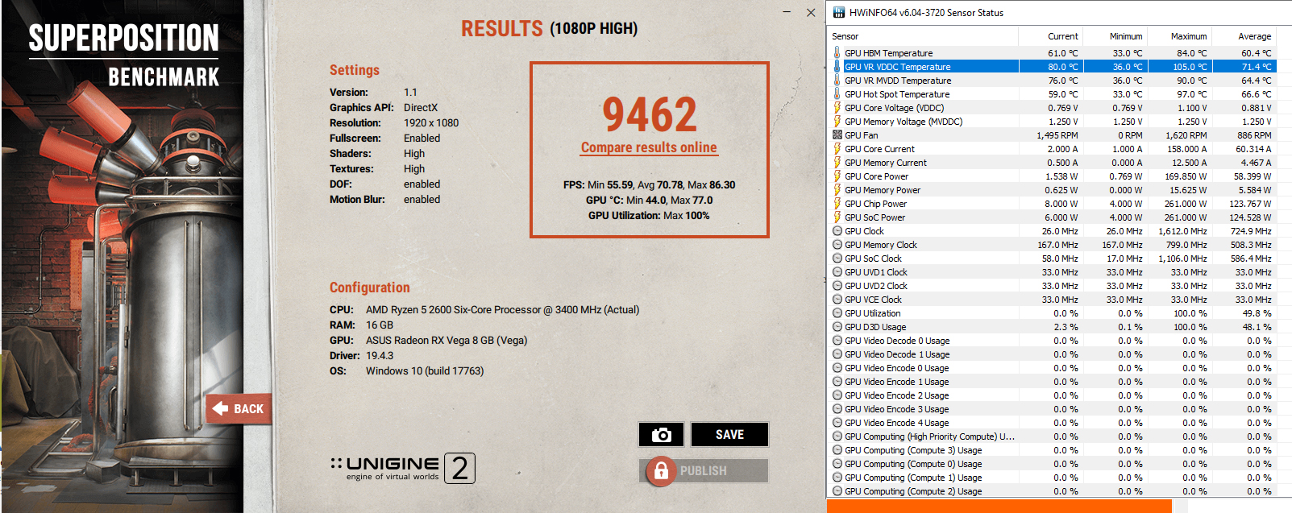Click the GPU Memory Power lightning icon
This screenshot has width=1292, height=513.
coord(837,189)
